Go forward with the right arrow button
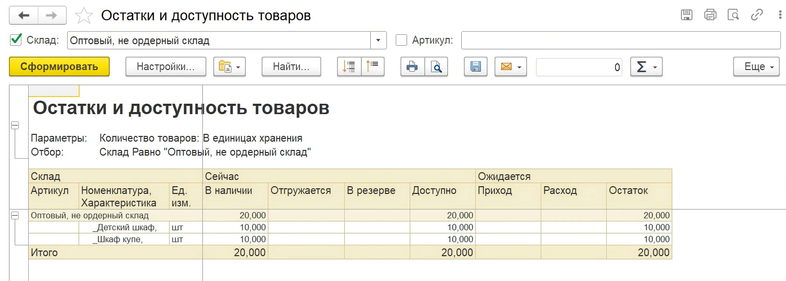The height and width of the screenshot is (281, 786). [52, 15]
